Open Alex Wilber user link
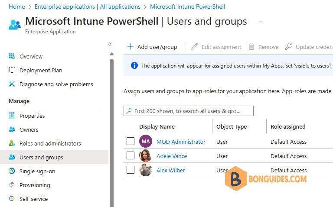This screenshot has height=207, width=333. tap(170, 170)
